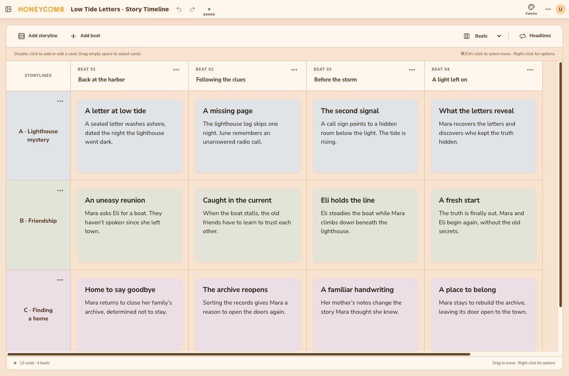Open the top bar more options menu

click(548, 9)
